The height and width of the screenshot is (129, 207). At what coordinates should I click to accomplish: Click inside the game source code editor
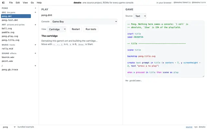tap(165, 49)
